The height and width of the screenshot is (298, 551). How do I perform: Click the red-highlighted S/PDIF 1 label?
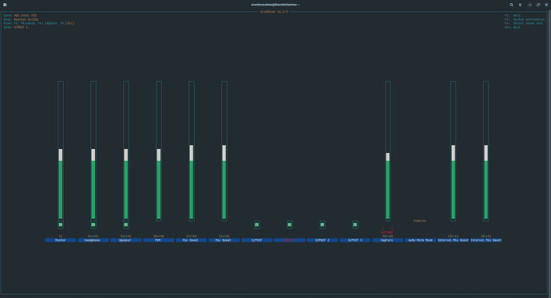pyautogui.click(x=290, y=240)
